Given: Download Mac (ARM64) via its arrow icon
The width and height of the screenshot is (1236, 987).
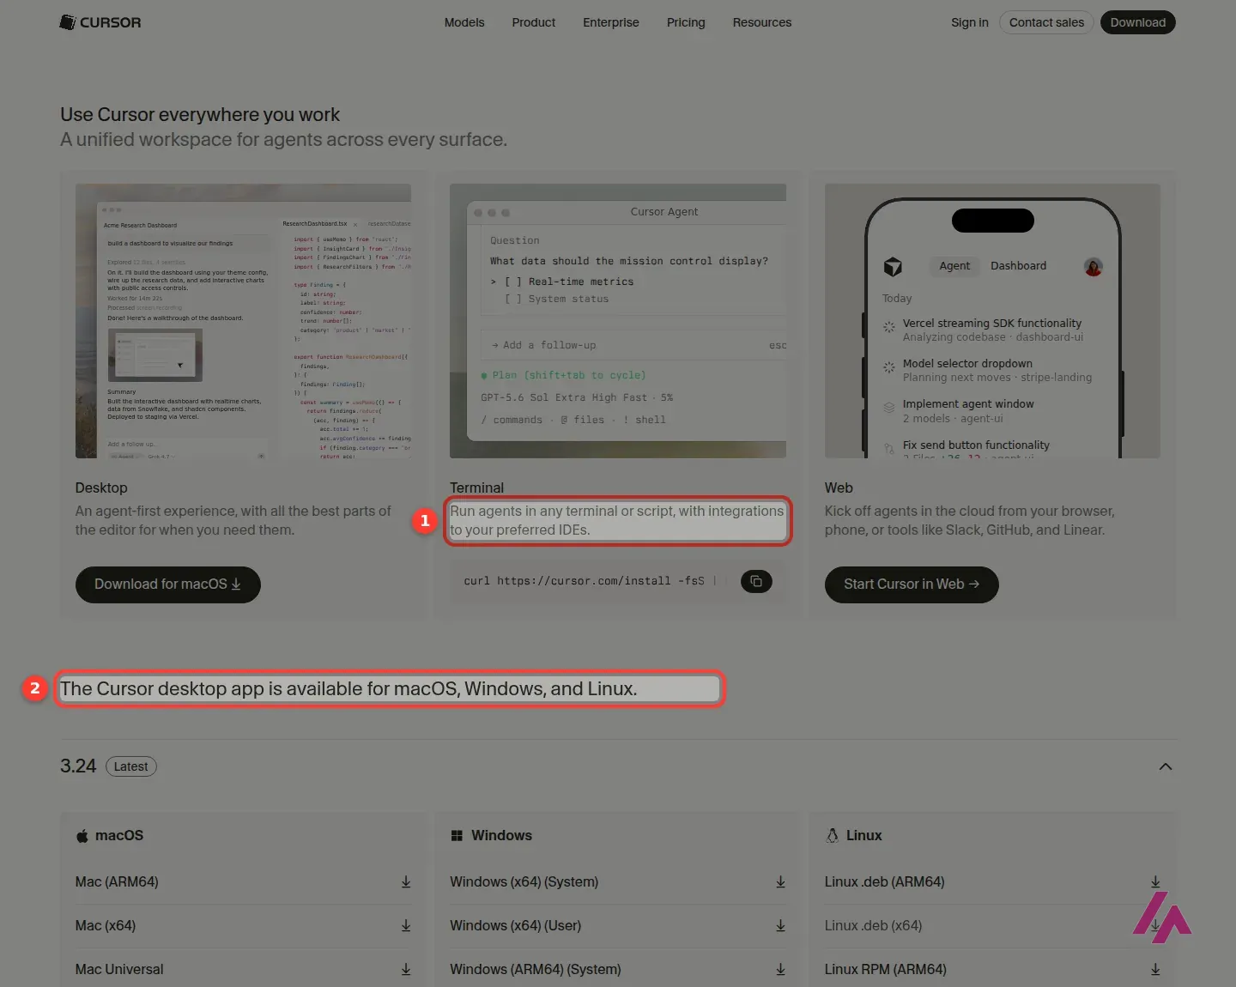Looking at the screenshot, I should click(x=406, y=882).
